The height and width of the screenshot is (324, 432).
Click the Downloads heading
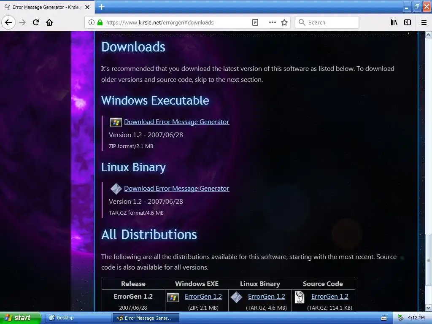point(133,47)
